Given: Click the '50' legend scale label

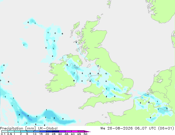Looking at the screenshot, I should pyautogui.click(x=85, y=134).
